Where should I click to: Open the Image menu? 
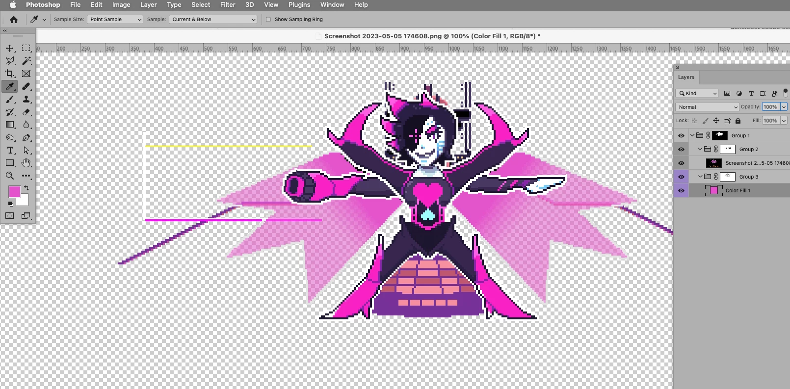(x=121, y=5)
